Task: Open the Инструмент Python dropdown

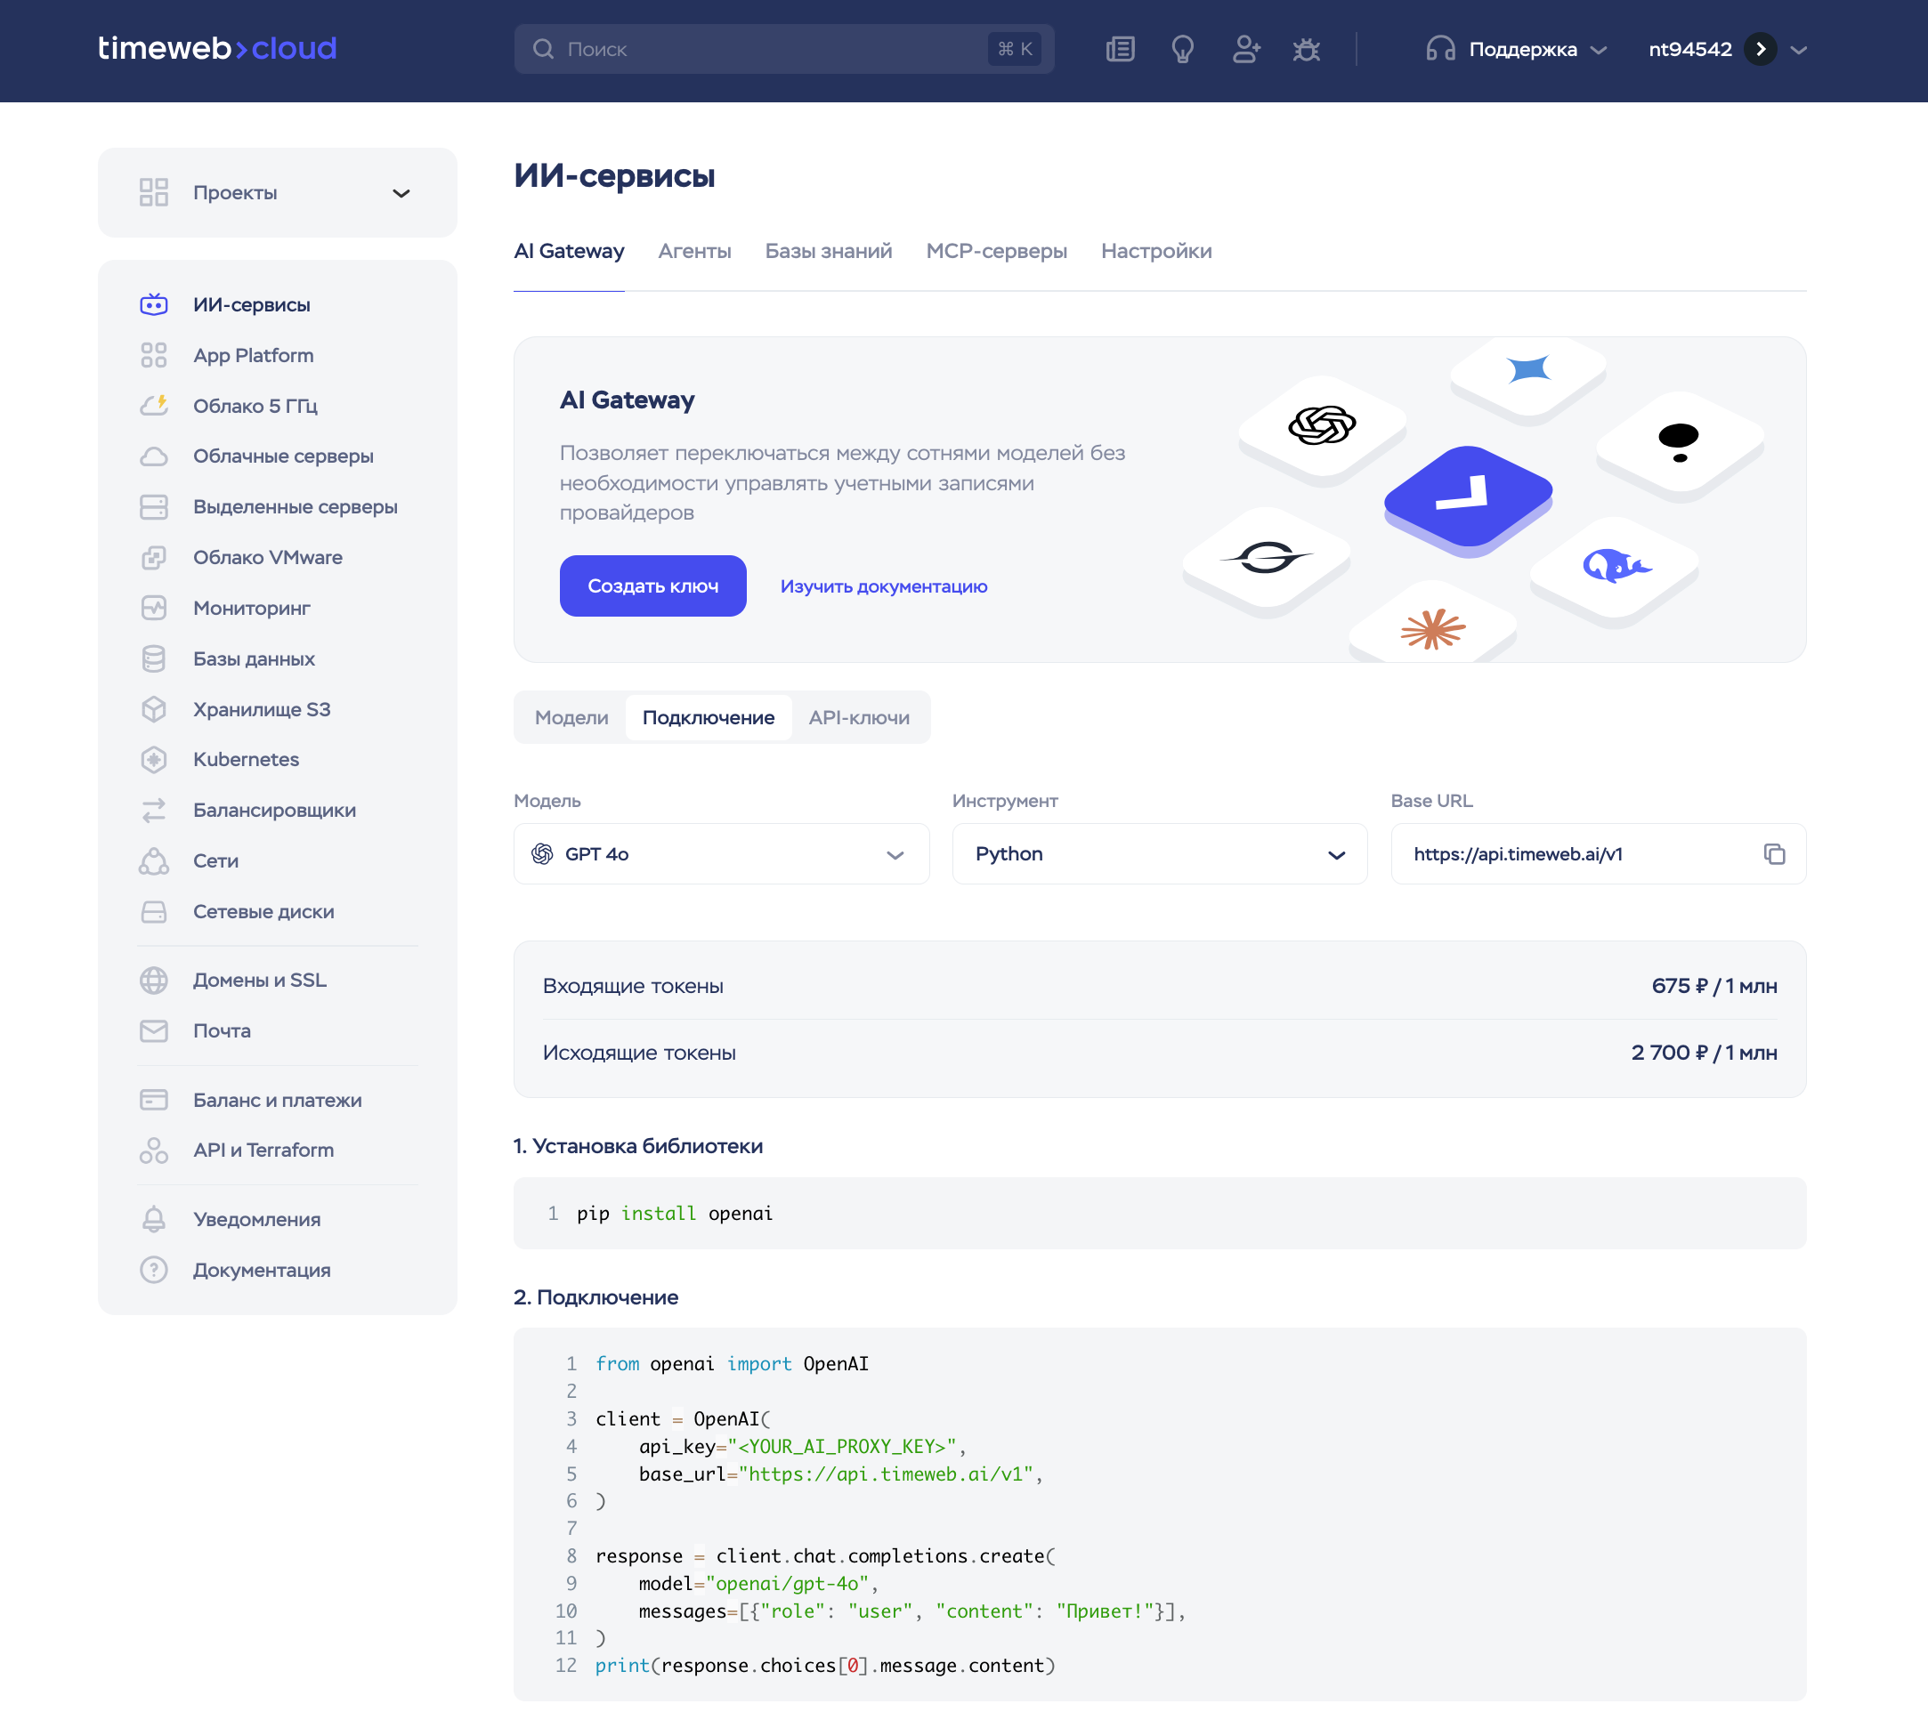Action: tap(1160, 853)
